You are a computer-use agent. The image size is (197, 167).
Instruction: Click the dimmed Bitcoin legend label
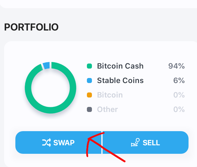(x=110, y=95)
